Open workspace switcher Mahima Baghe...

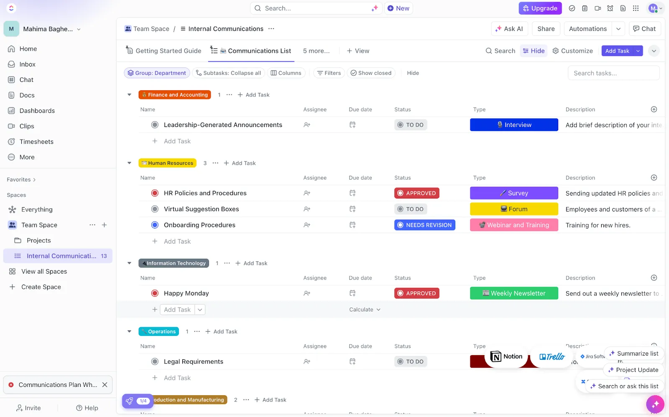43,29
